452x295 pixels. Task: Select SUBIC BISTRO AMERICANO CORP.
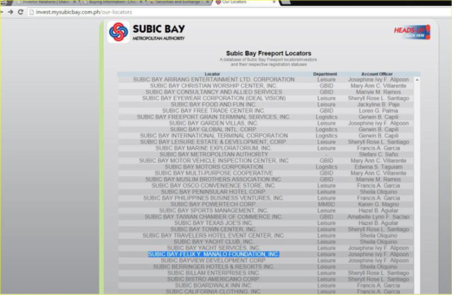pyautogui.click(x=213, y=279)
